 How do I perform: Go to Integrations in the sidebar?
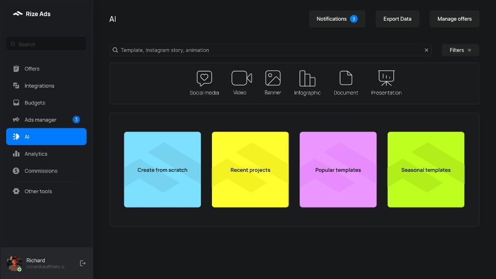[x=46, y=86]
